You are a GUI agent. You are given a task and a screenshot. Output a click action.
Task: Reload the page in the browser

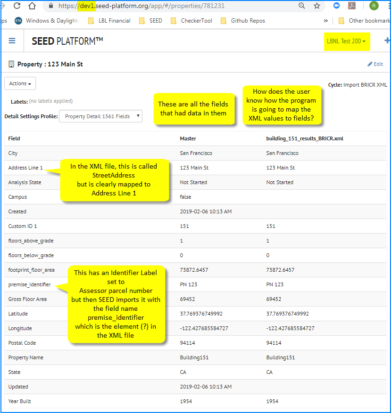pyautogui.click(x=17, y=7)
